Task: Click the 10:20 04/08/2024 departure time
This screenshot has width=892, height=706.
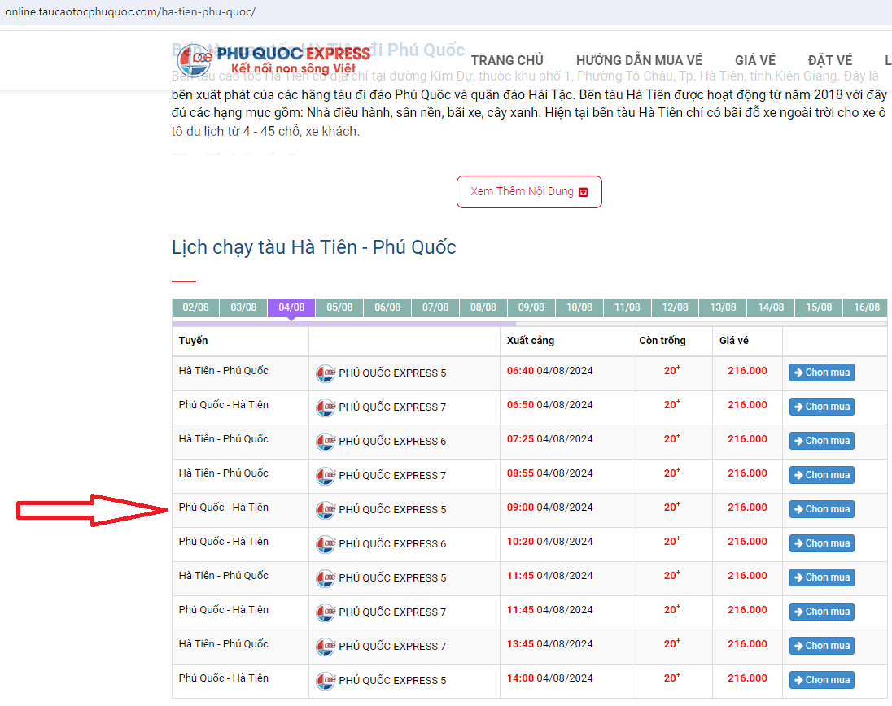Action: 549,541
